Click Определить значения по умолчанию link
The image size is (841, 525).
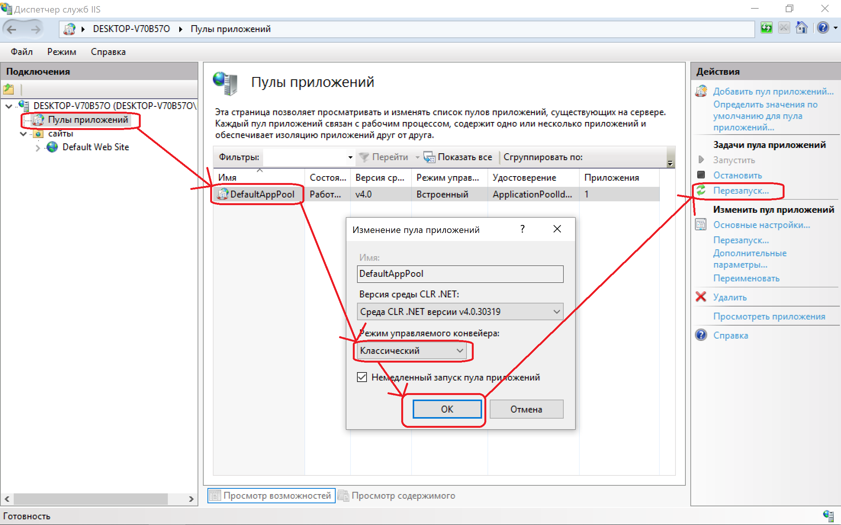(x=765, y=116)
